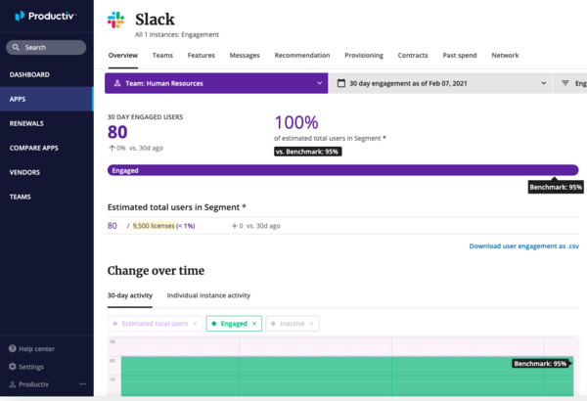The width and height of the screenshot is (587, 401).
Task: Click the Help center question icon
Action: tap(13, 348)
